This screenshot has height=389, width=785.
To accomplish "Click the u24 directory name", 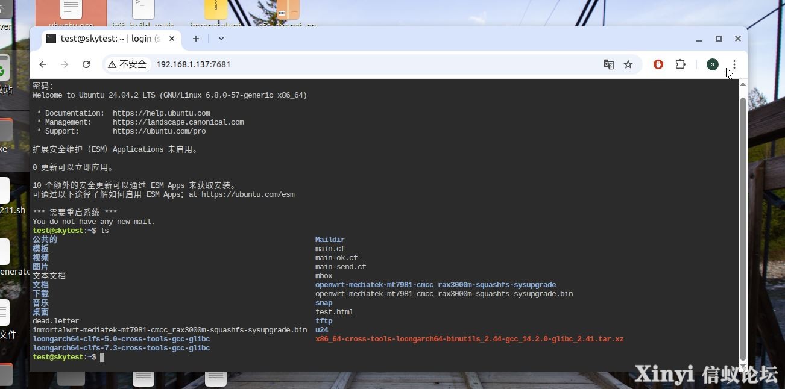I will [322, 330].
